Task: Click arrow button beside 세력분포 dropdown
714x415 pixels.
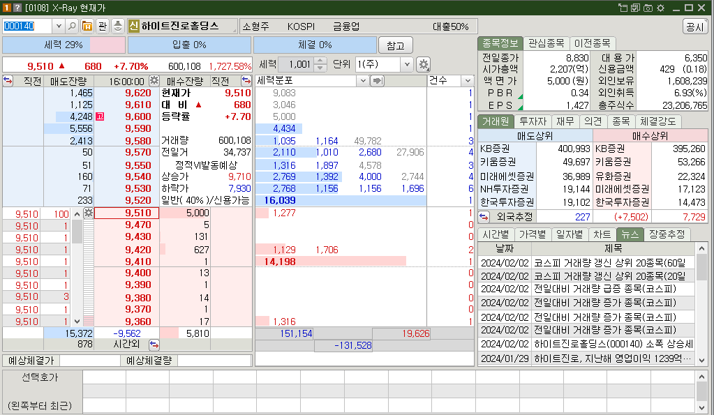Action: click(x=377, y=81)
